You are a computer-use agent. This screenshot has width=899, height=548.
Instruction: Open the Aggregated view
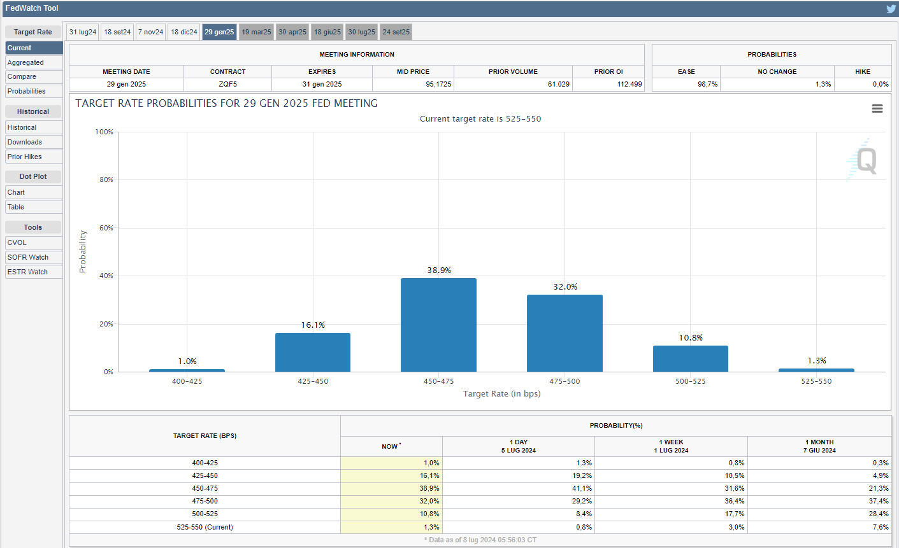34,62
